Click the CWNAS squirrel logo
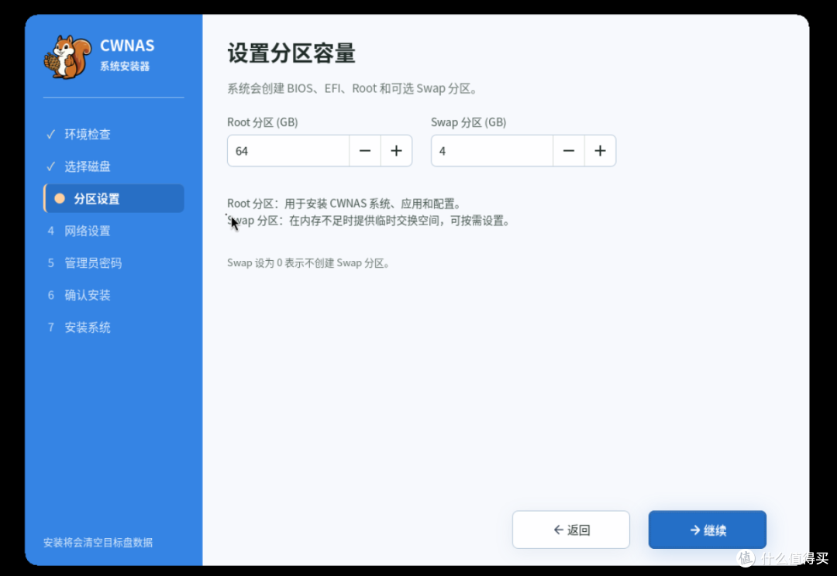Image resolution: width=837 pixels, height=576 pixels. tap(67, 57)
